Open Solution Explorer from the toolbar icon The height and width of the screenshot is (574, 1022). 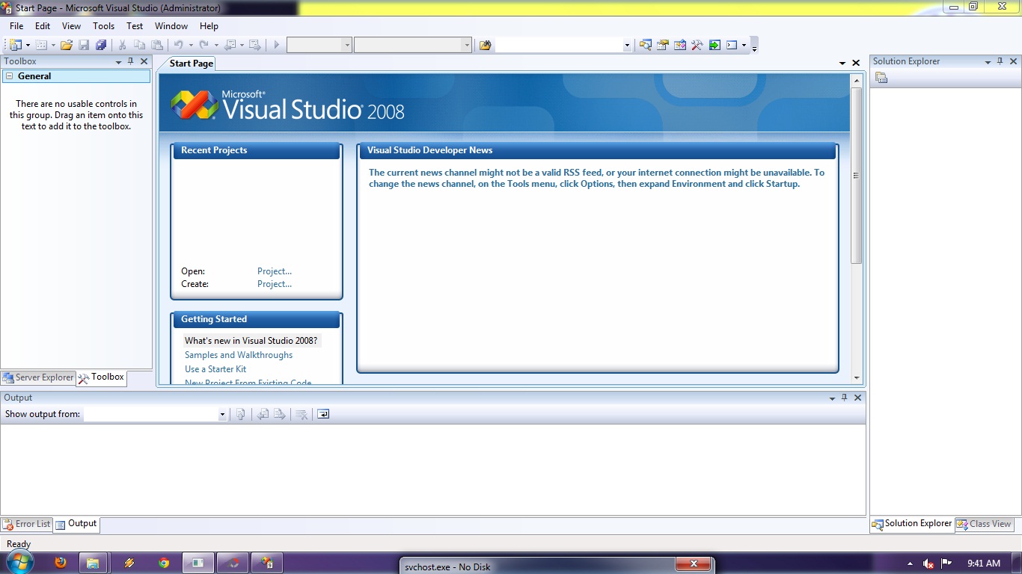click(645, 45)
